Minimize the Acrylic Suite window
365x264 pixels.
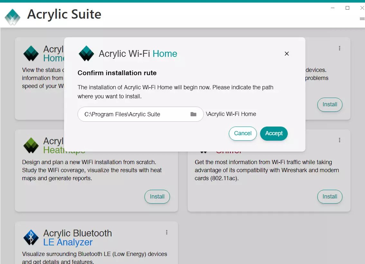(x=333, y=8)
